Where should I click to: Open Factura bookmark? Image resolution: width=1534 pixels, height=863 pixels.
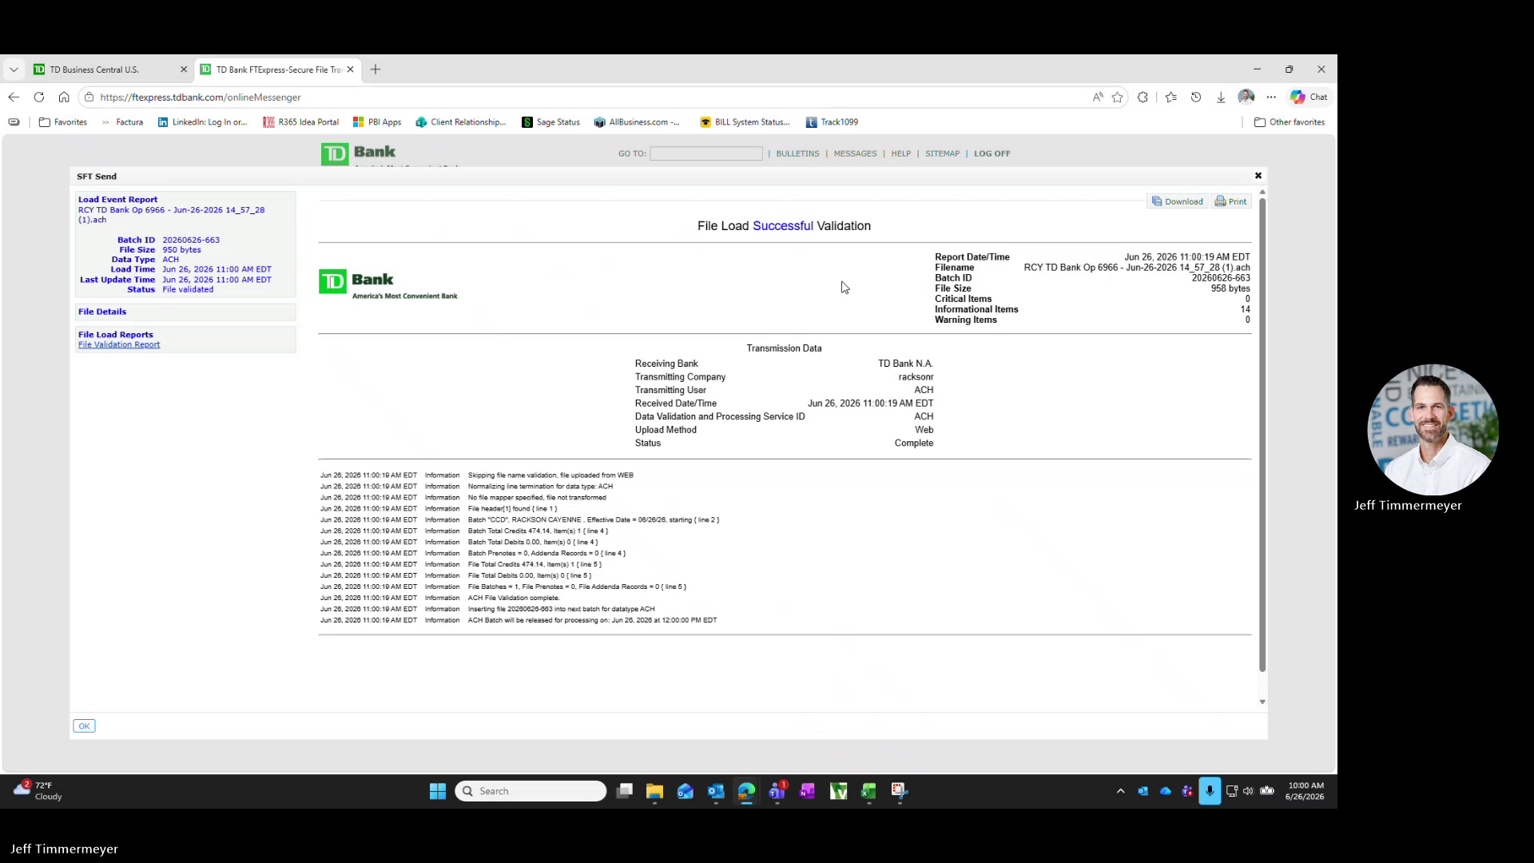coord(122,122)
